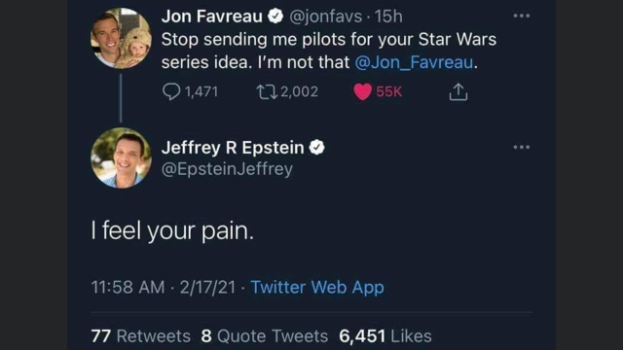The image size is (623, 350).
Task: Click the retweet arrows icon
Action: pyautogui.click(x=268, y=91)
